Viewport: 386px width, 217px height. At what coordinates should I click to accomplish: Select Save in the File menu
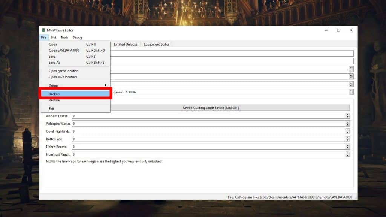pos(75,57)
